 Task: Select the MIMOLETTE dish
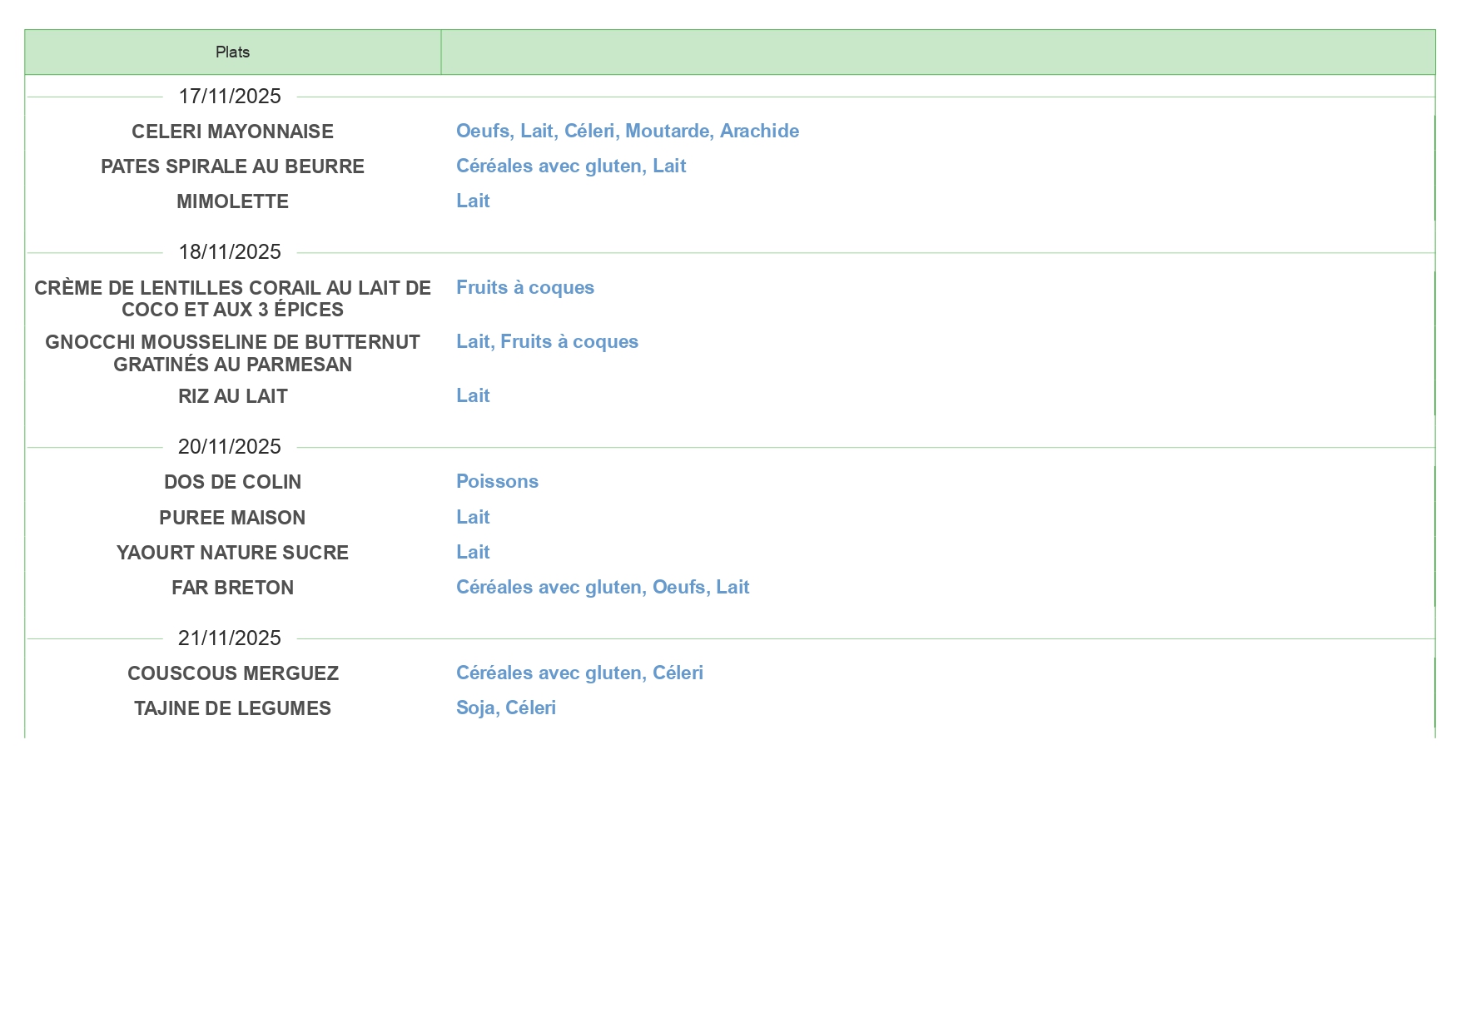232,201
